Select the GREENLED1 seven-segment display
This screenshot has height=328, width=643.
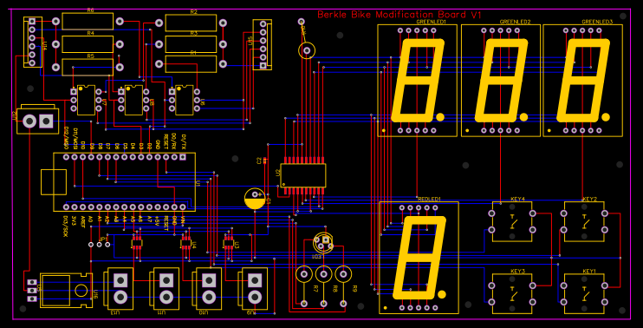[417, 81]
